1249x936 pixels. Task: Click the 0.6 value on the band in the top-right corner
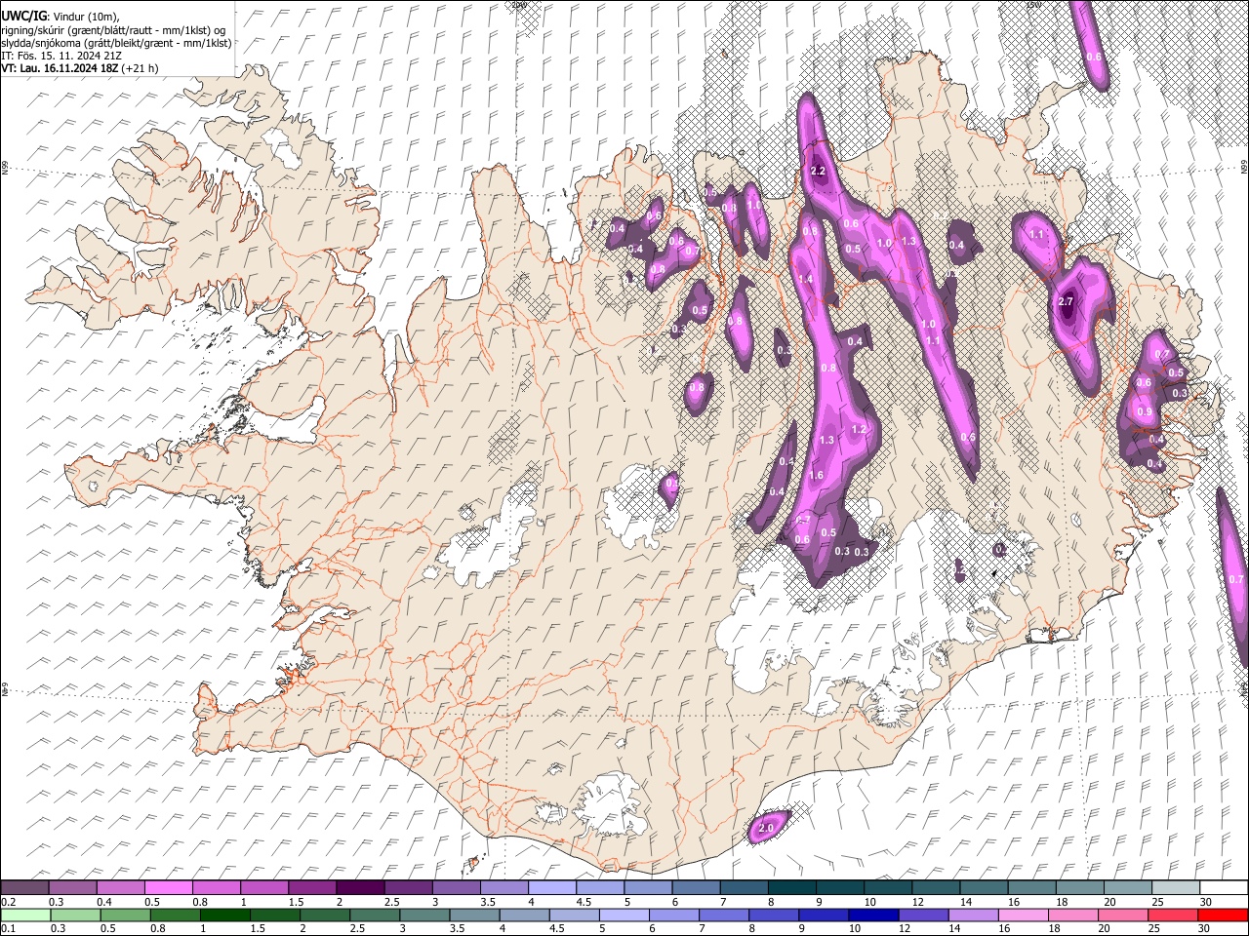point(1094,57)
